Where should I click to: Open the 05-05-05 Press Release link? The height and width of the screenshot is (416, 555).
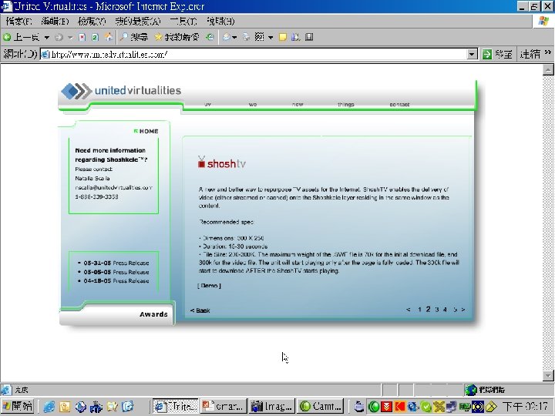point(116,272)
